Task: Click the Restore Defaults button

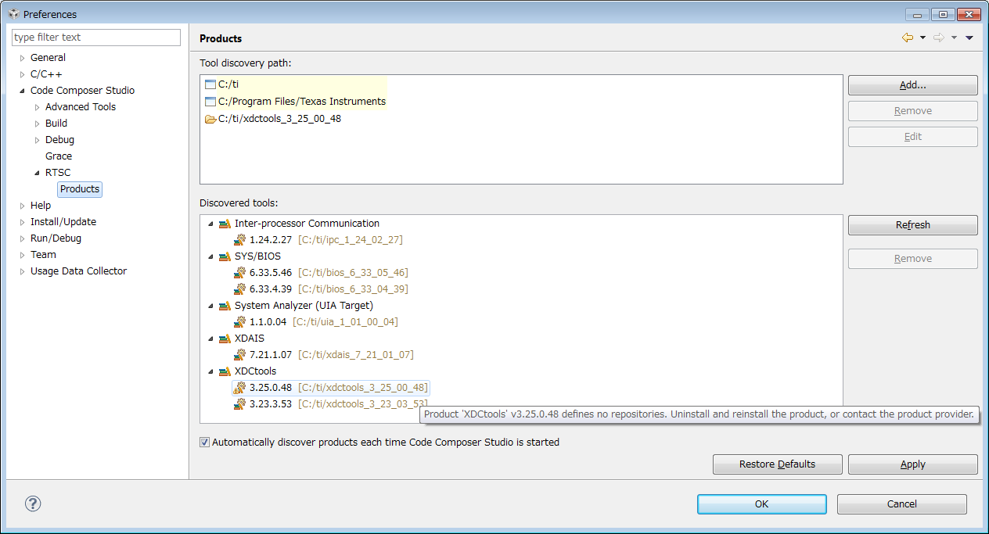Action: [777, 464]
